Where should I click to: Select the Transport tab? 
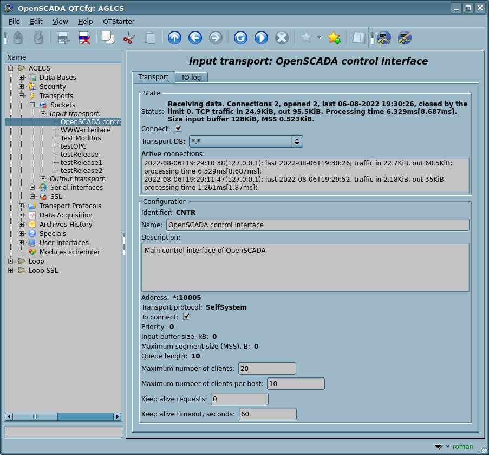click(153, 77)
